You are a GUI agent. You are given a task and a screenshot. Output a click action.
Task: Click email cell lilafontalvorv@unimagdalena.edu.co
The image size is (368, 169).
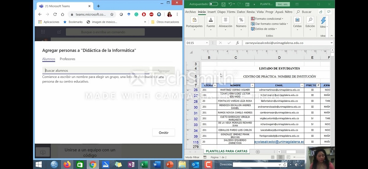(279, 101)
